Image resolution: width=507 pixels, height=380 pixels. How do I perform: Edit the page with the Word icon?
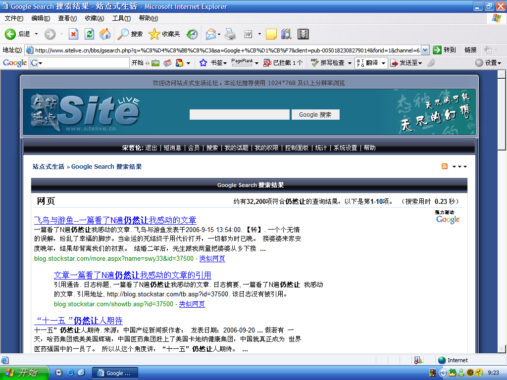(248, 34)
